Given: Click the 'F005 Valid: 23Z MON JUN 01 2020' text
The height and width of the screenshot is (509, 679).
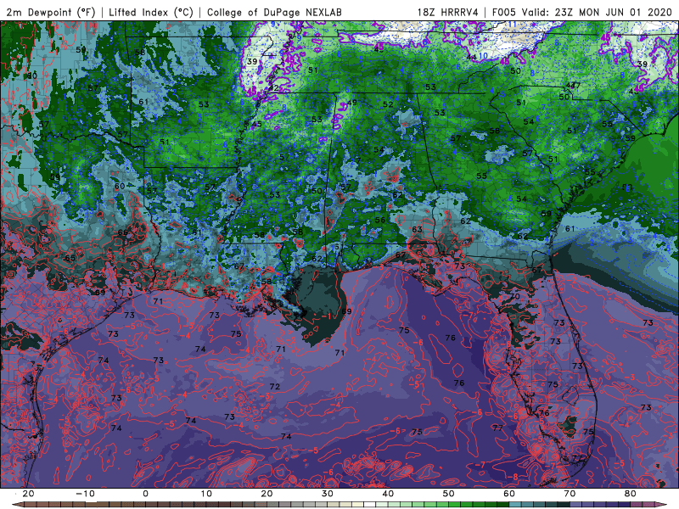Looking at the screenshot, I should pos(582,12).
